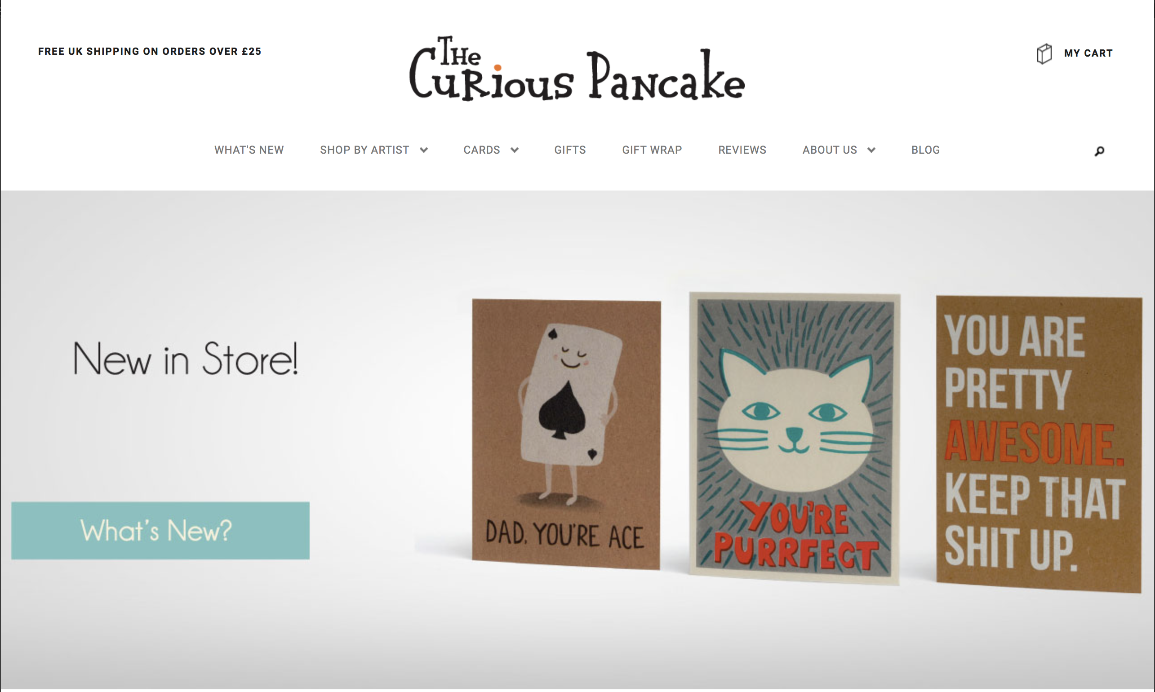Click the New in Store! heading

point(185,359)
